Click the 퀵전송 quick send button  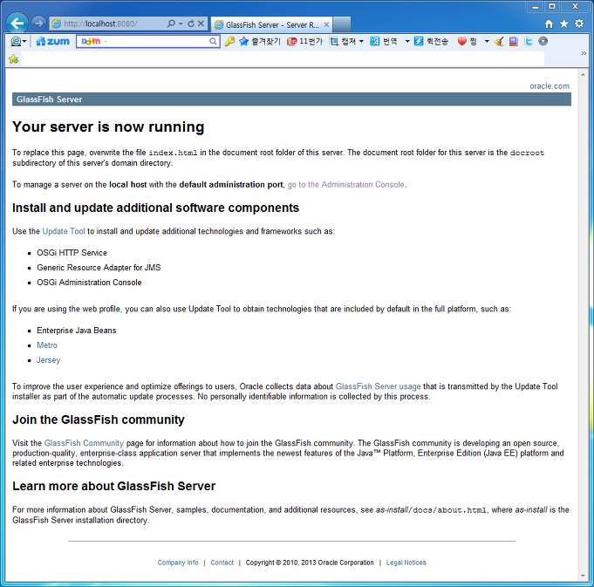tap(431, 41)
